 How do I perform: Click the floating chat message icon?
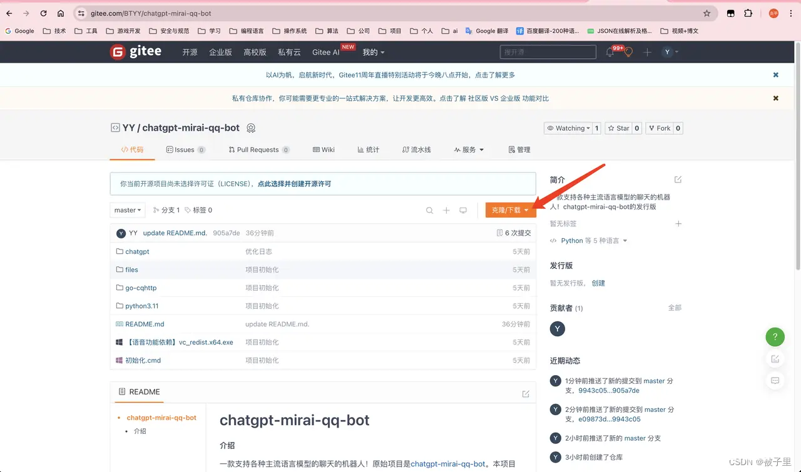click(x=775, y=381)
